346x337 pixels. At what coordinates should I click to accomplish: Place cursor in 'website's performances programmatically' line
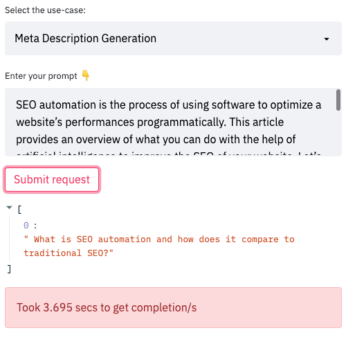click(149, 122)
